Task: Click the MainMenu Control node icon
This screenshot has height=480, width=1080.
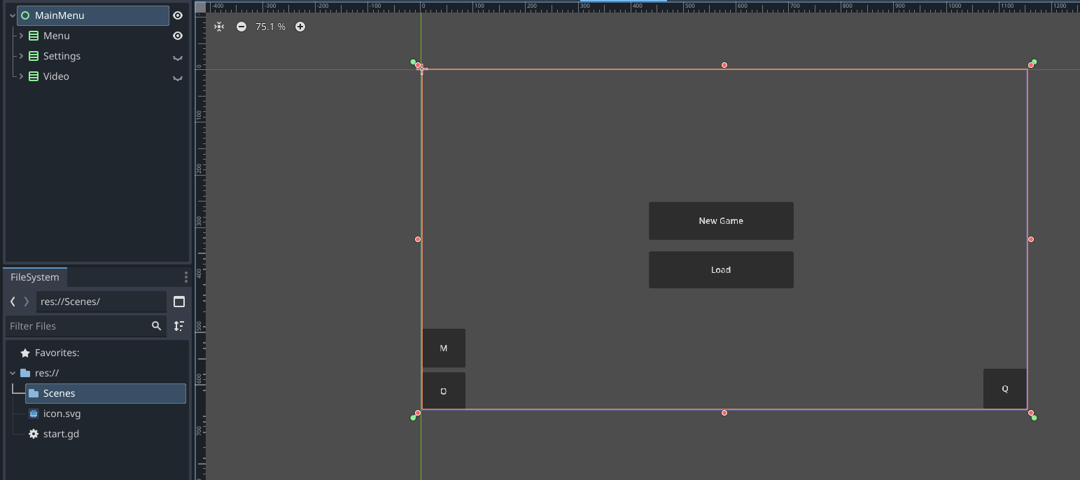Action: pyautogui.click(x=25, y=15)
